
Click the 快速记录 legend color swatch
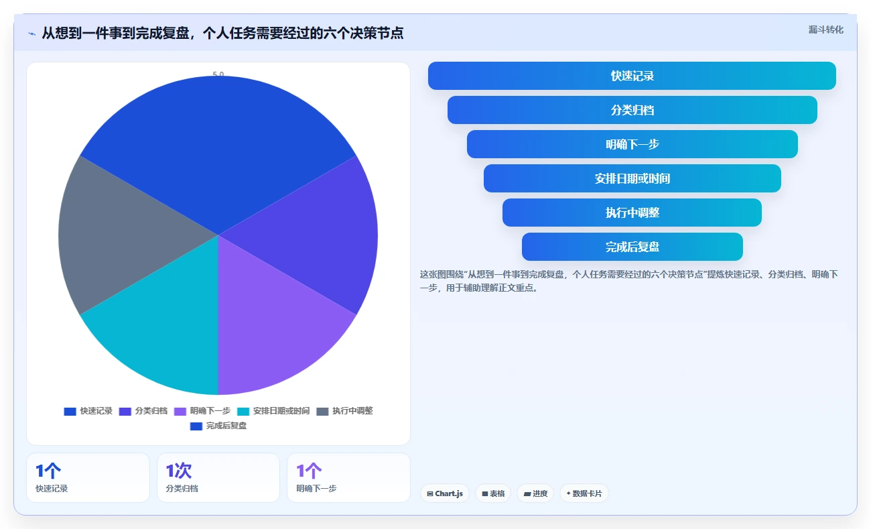70,411
